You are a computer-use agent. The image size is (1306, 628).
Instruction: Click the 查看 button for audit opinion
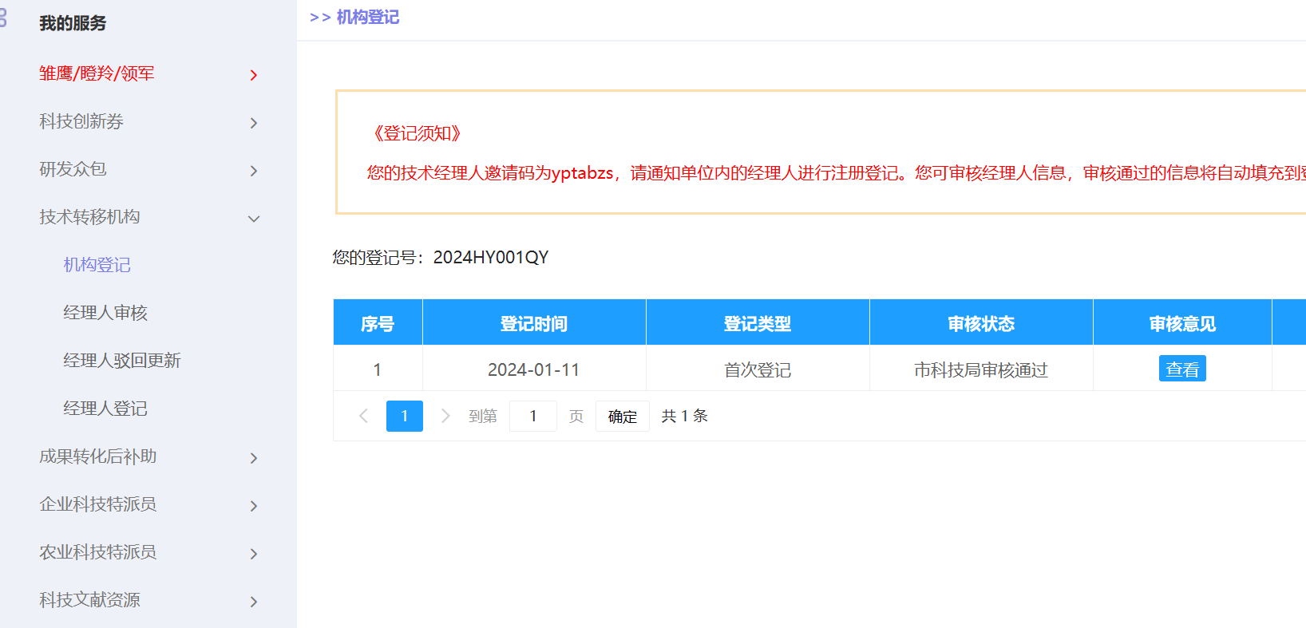(x=1182, y=369)
